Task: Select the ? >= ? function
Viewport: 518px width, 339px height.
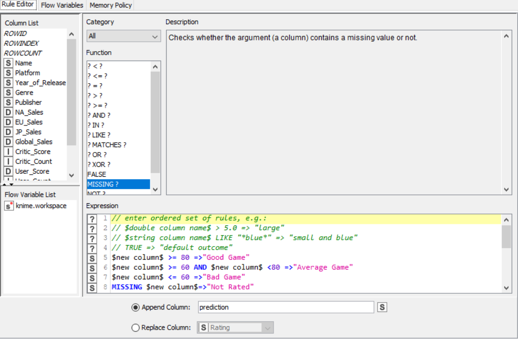Action: point(118,105)
